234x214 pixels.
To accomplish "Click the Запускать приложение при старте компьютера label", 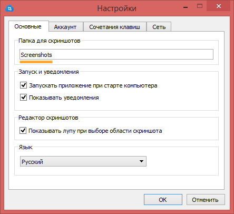I will pyautogui.click(x=93, y=85).
